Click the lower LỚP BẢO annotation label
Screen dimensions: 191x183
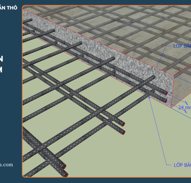(182, 165)
